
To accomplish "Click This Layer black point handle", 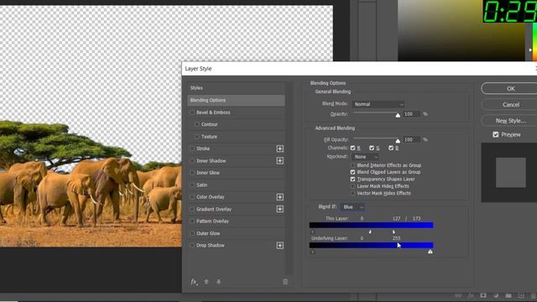I will (x=312, y=232).
